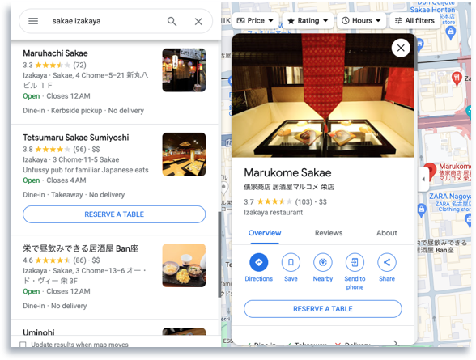Viewport: 476px width, 360px height.
Task: Click '3 Chome-11-5 Sakae' address text
Action: pos(86,159)
